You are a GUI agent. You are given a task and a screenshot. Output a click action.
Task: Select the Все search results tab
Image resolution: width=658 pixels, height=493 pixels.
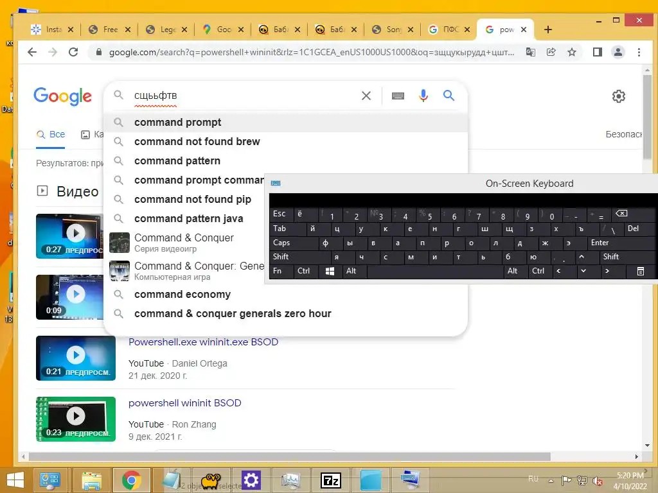[51, 135]
